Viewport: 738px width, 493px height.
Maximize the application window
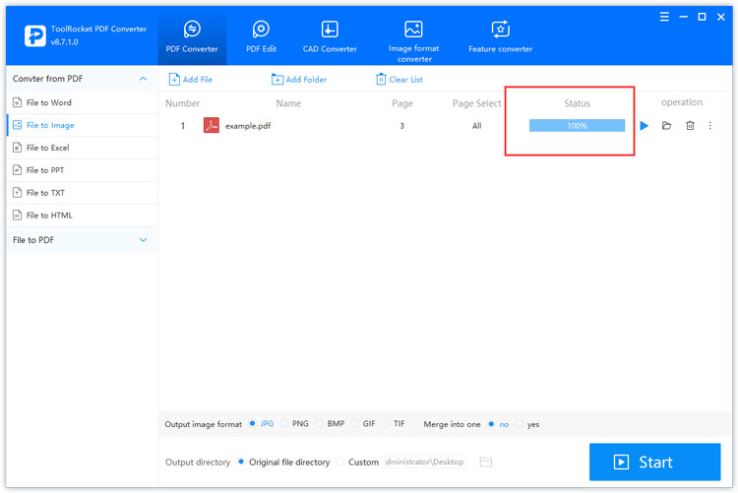(702, 17)
